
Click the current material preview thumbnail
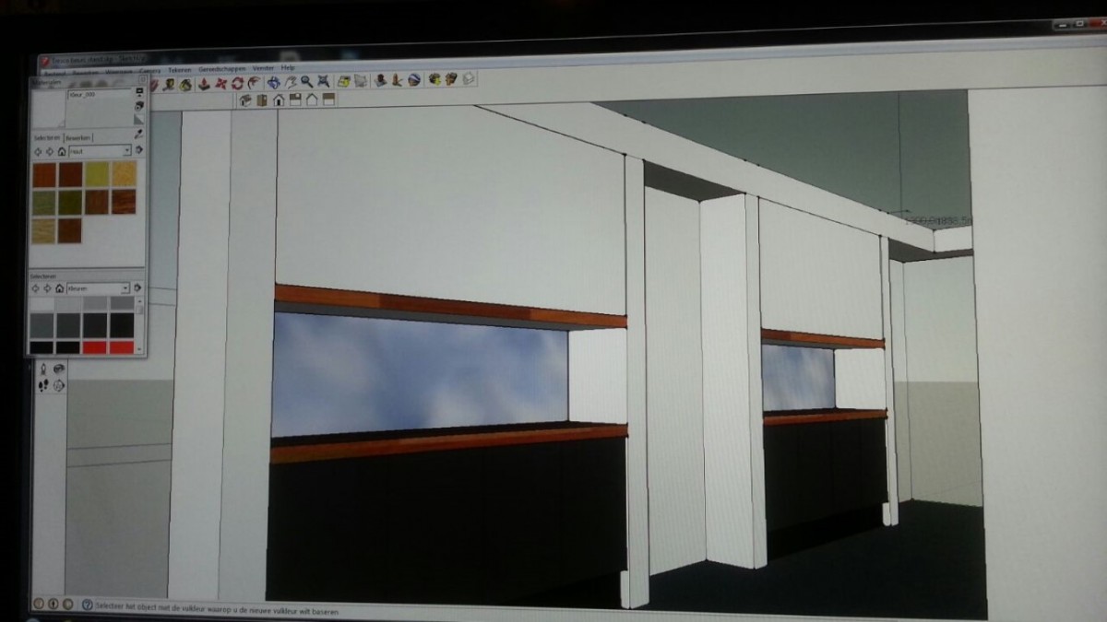47,109
